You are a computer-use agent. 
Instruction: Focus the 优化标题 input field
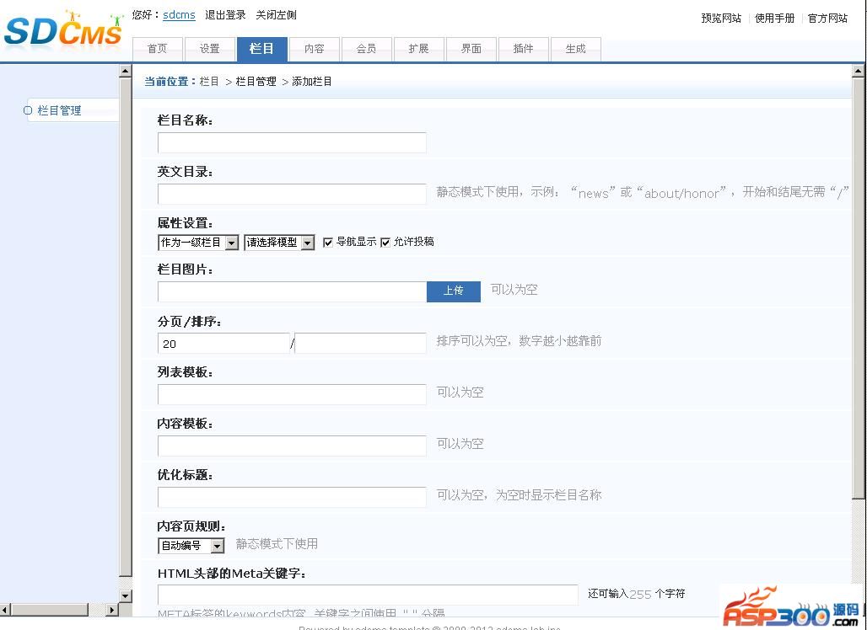(292, 497)
